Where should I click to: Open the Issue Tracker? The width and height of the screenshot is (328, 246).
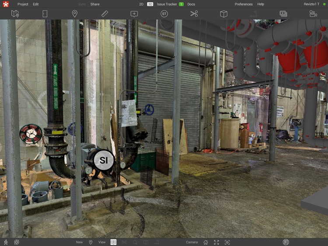point(167,4)
